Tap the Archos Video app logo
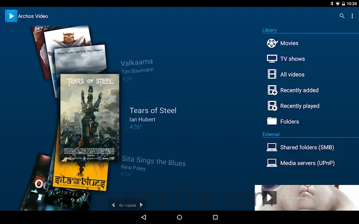This screenshot has width=359, height=224. (11, 16)
